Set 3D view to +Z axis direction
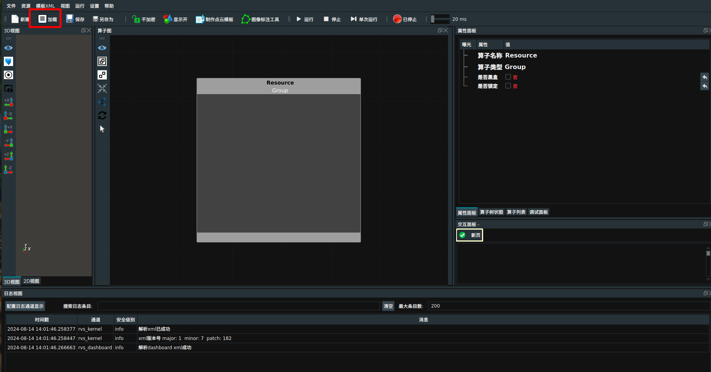711x372 pixels. (8, 156)
